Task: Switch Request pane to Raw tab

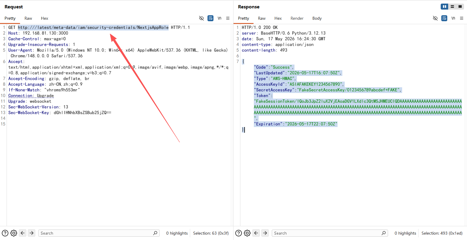Action: tap(28, 18)
